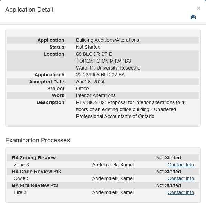Open Contact Info for Fire 3

click(x=181, y=192)
